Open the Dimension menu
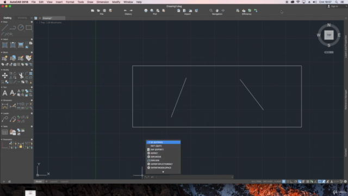 (x=103, y=2)
